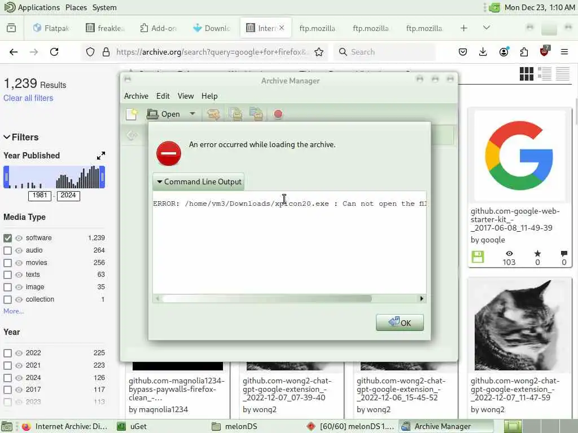
Task: Click the archive.org URL address bar
Action: point(211,52)
